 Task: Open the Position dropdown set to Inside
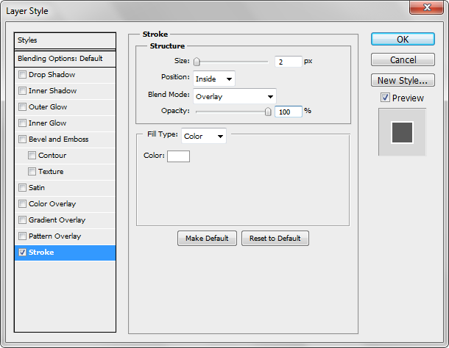213,79
